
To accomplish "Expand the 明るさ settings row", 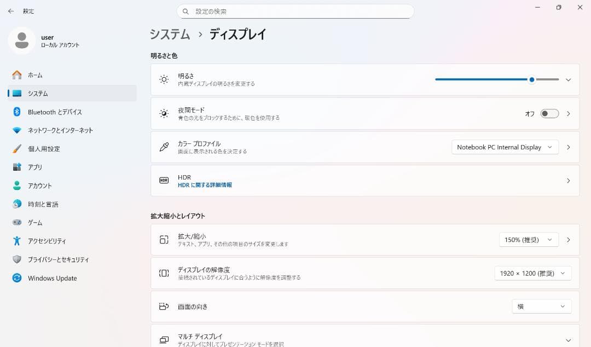I will pos(568,79).
